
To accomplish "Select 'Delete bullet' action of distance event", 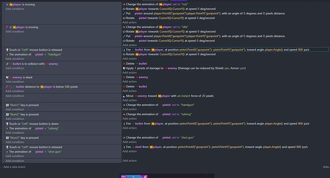I will (x=135, y=87).
